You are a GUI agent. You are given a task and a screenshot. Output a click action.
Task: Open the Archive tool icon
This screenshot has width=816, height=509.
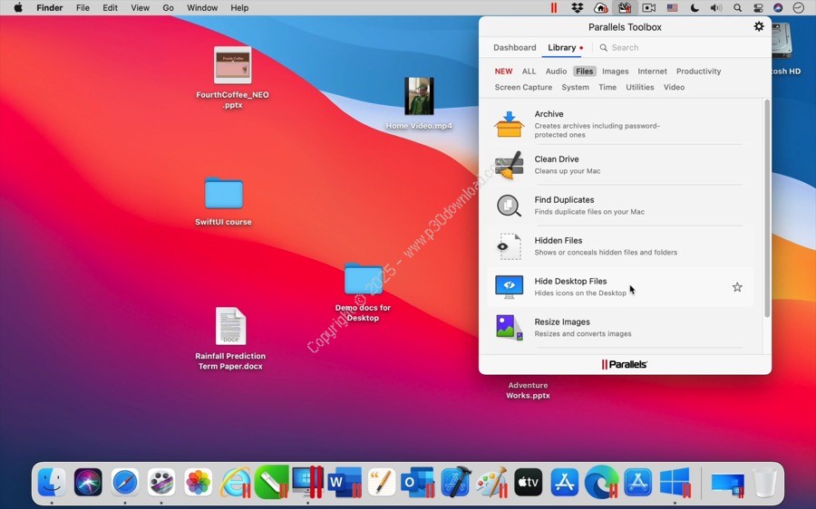(509, 124)
